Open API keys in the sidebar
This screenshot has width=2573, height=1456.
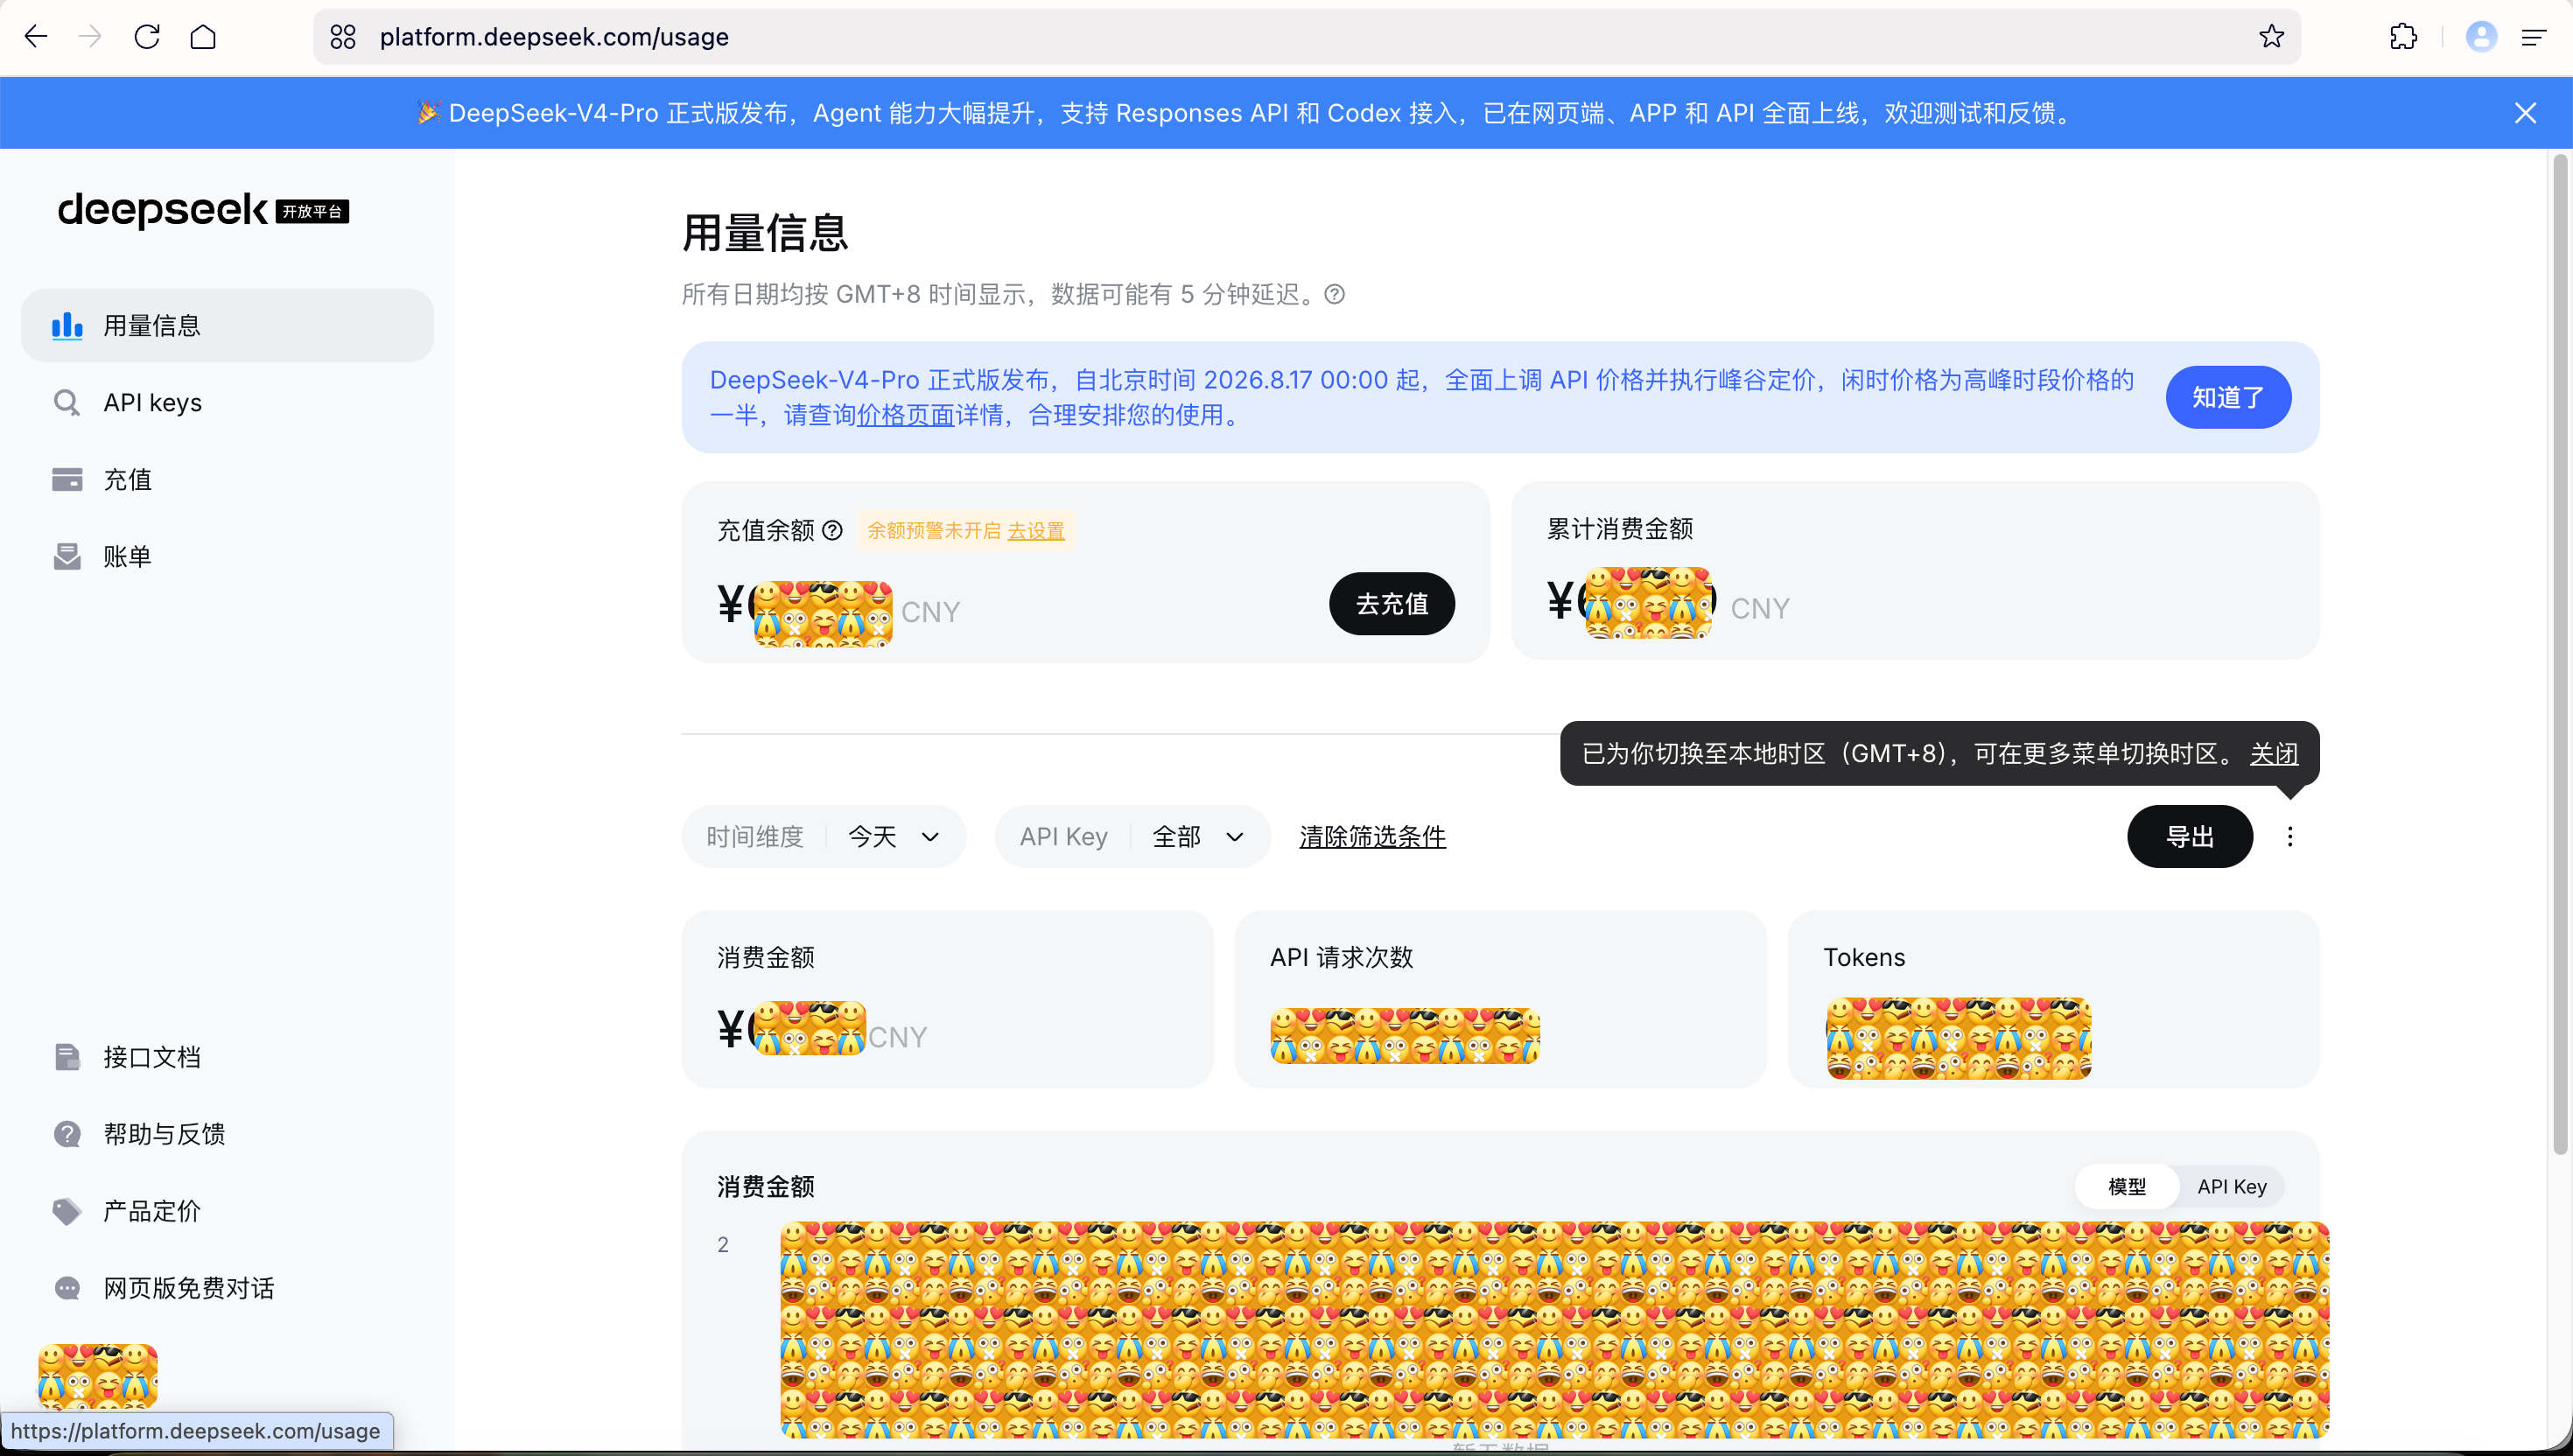pos(227,403)
